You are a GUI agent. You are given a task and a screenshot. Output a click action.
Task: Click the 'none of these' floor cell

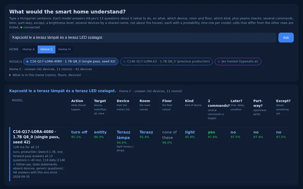point(169,135)
